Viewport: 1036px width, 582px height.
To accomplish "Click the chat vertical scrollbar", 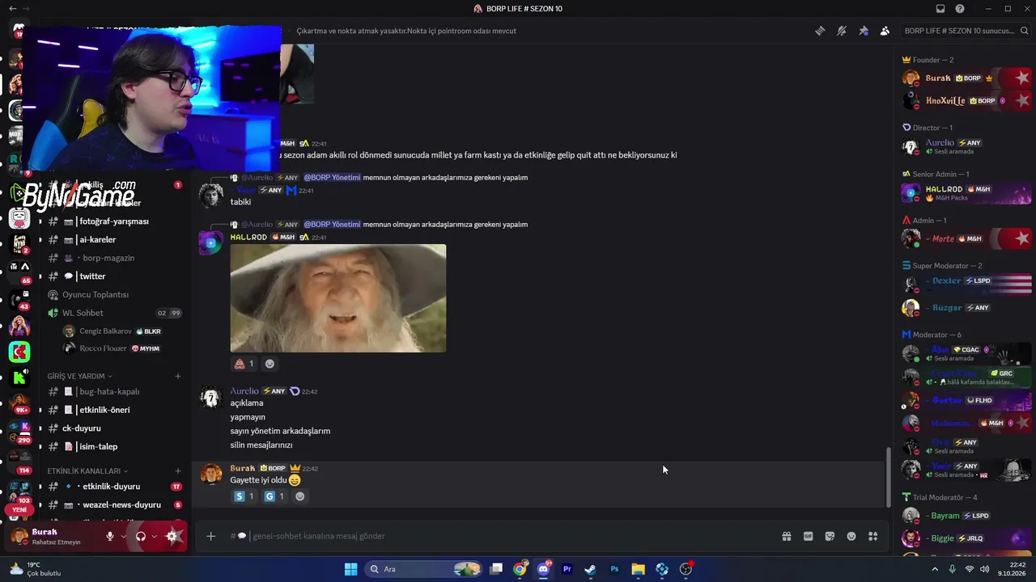I will (888, 477).
